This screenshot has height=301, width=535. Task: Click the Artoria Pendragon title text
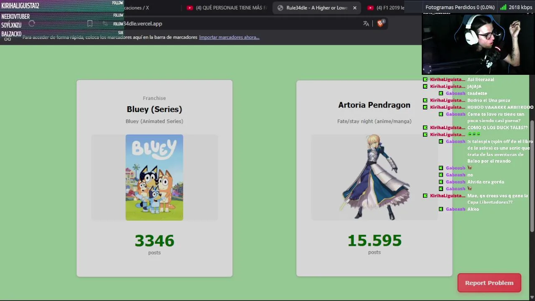tap(374, 105)
